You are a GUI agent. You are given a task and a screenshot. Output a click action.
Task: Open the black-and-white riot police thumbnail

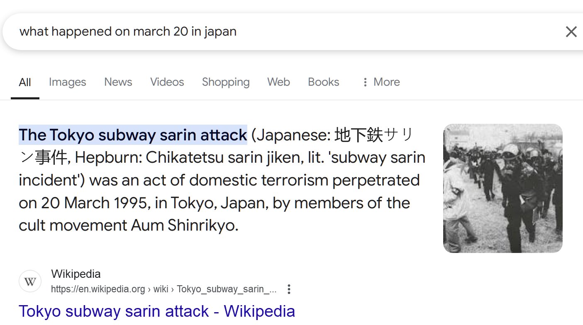pyautogui.click(x=503, y=188)
